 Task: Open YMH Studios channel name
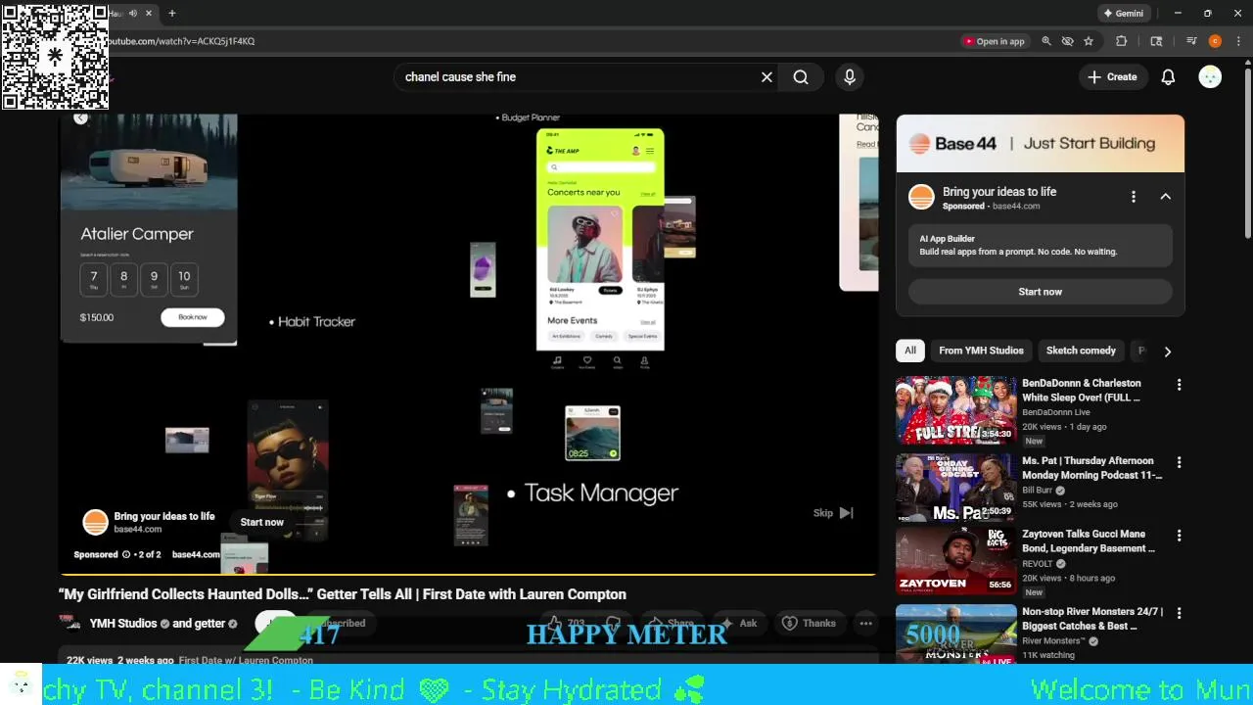point(122,624)
